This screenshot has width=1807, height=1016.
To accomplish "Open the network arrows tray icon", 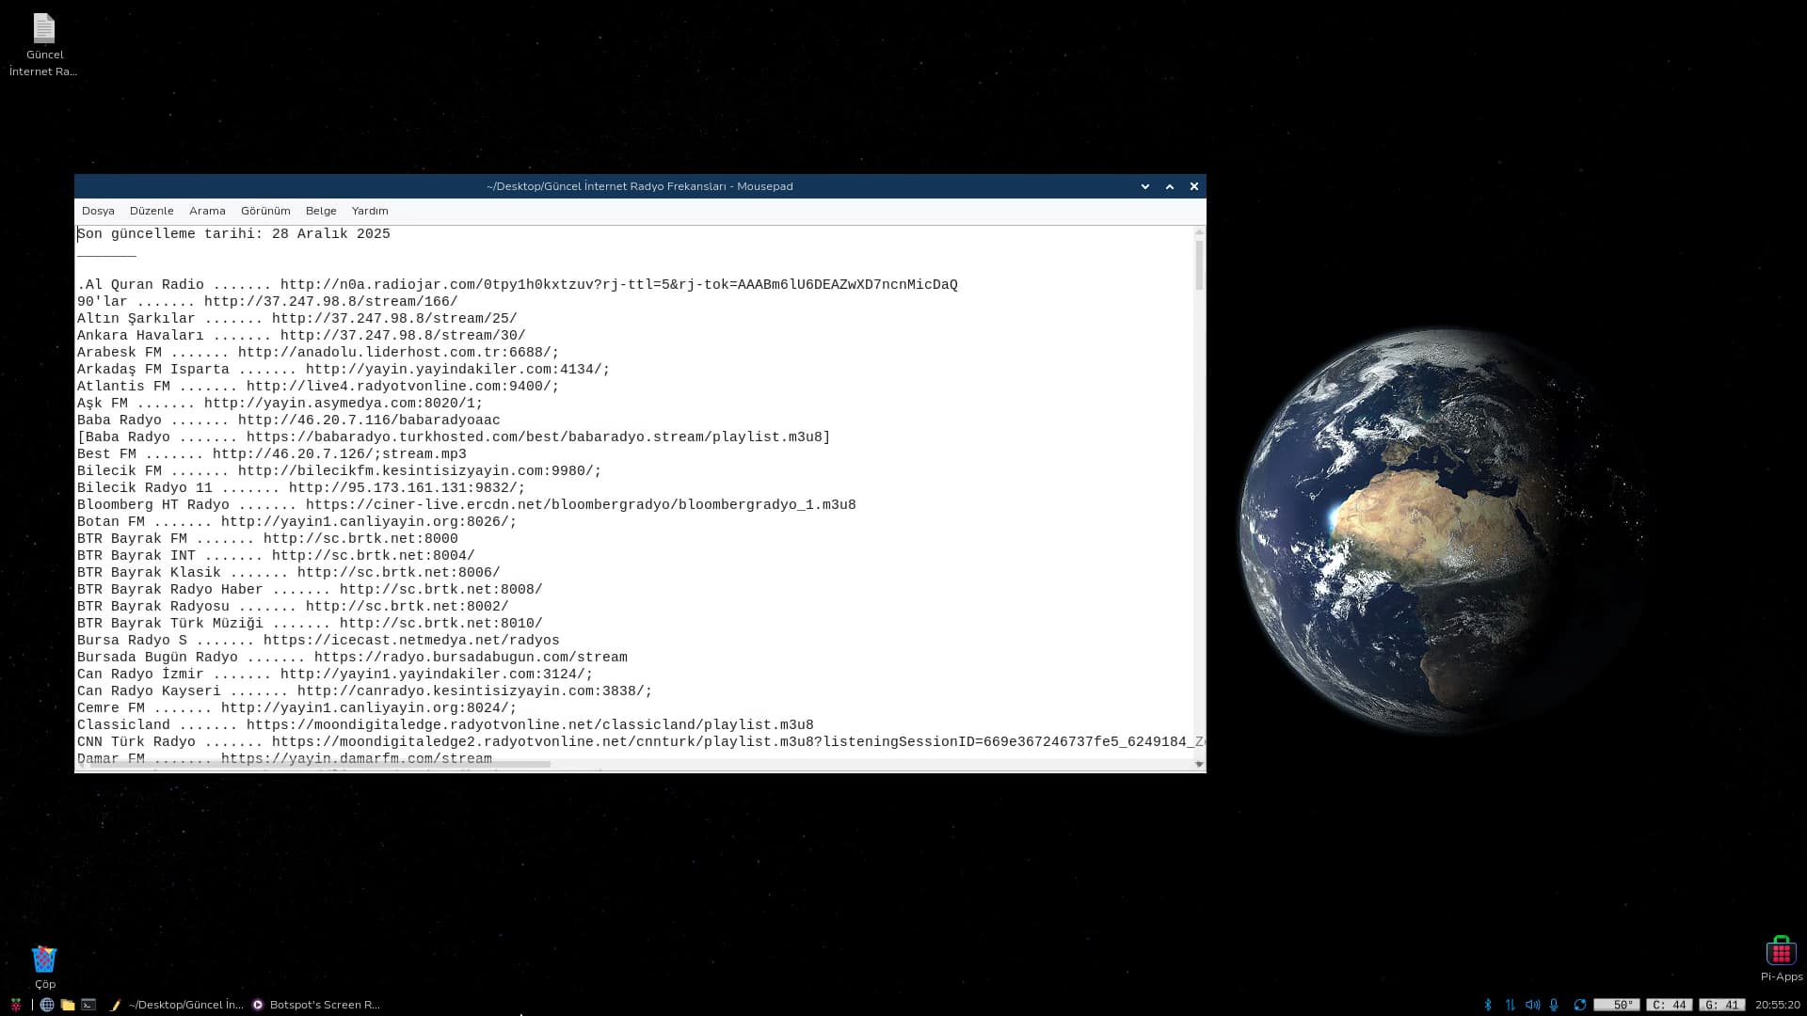I will (1511, 1005).
